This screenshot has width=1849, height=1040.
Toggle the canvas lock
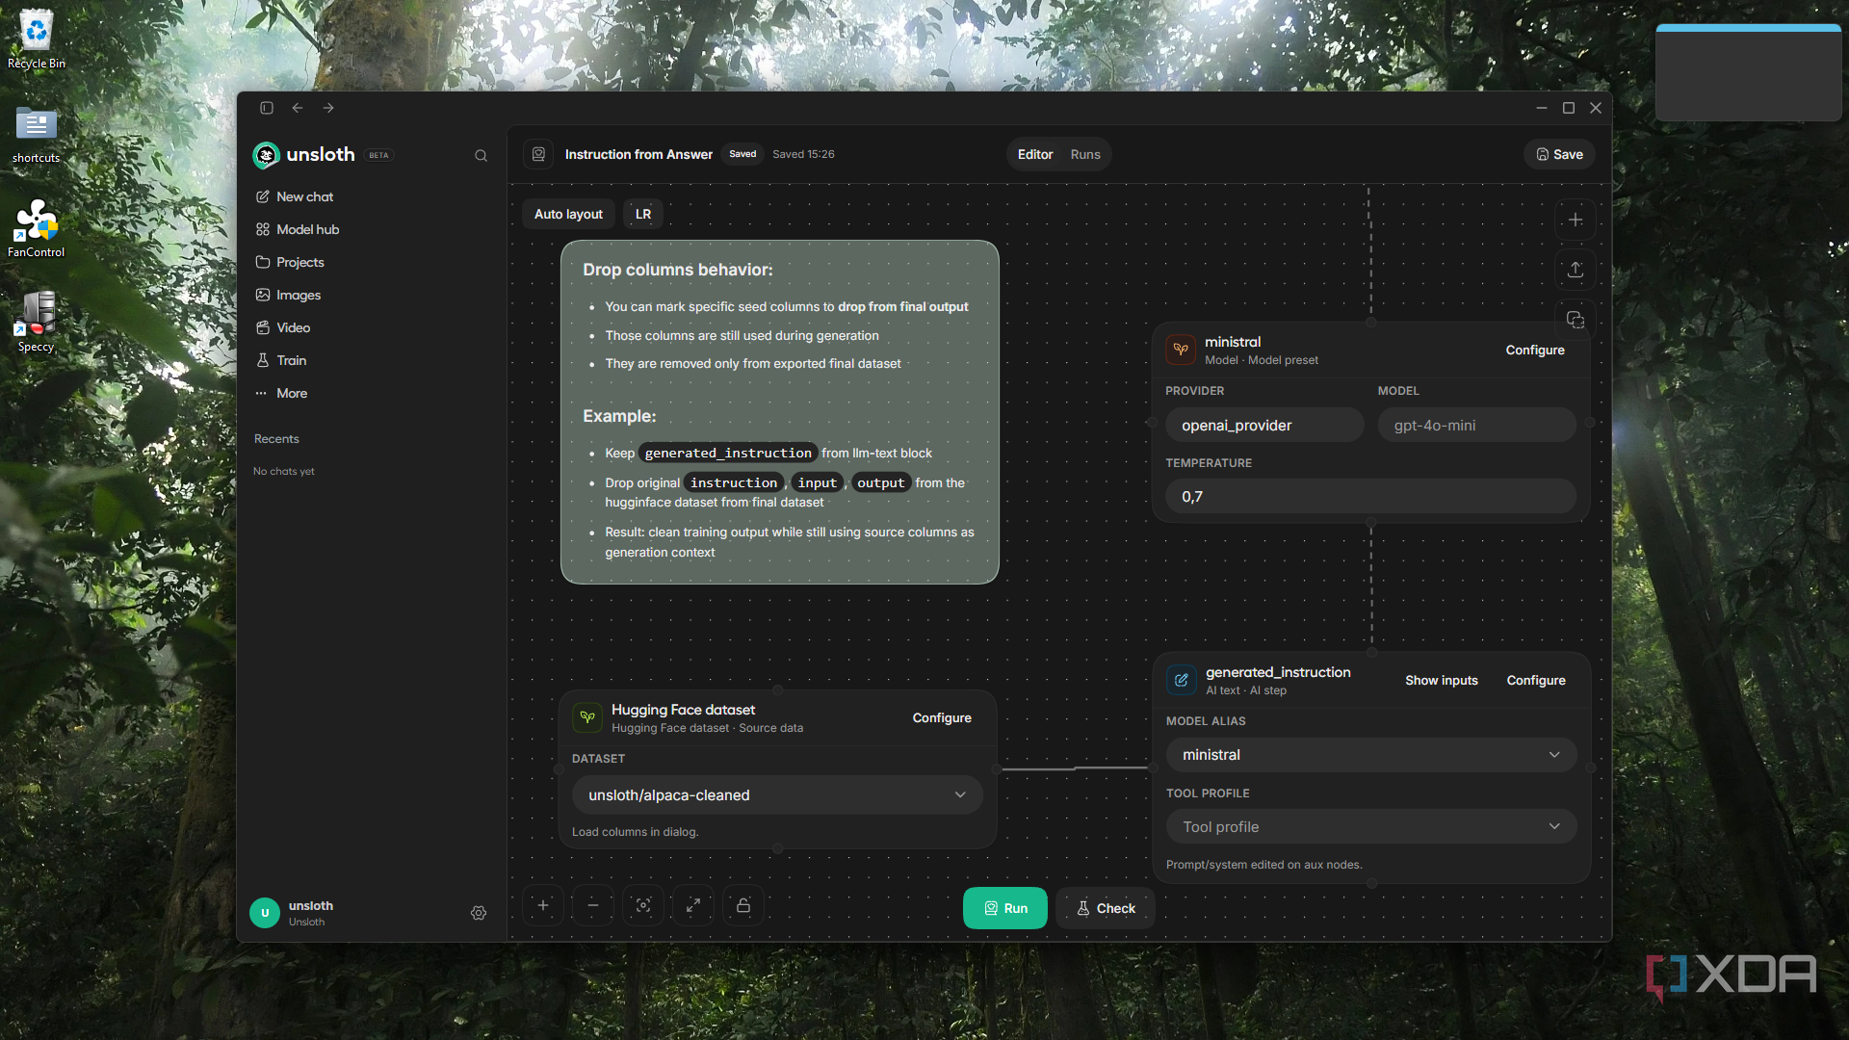(x=743, y=905)
